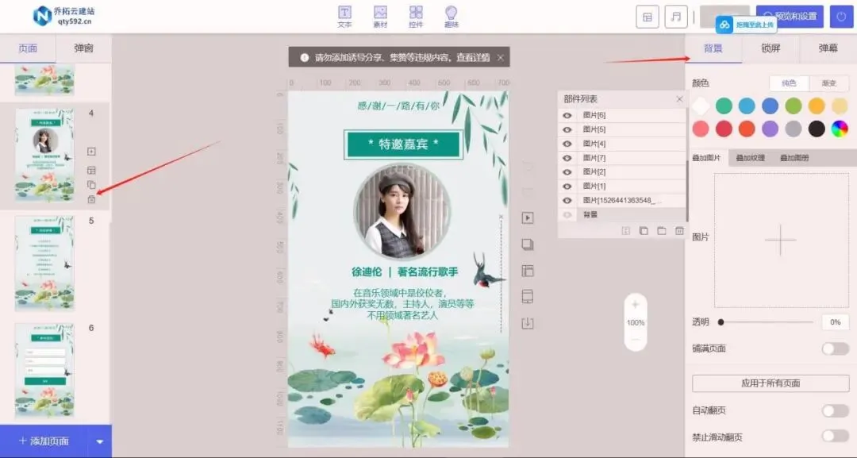Expand the 添加页面 dropdown arrow
Viewport: 857px width, 458px height.
(x=98, y=441)
